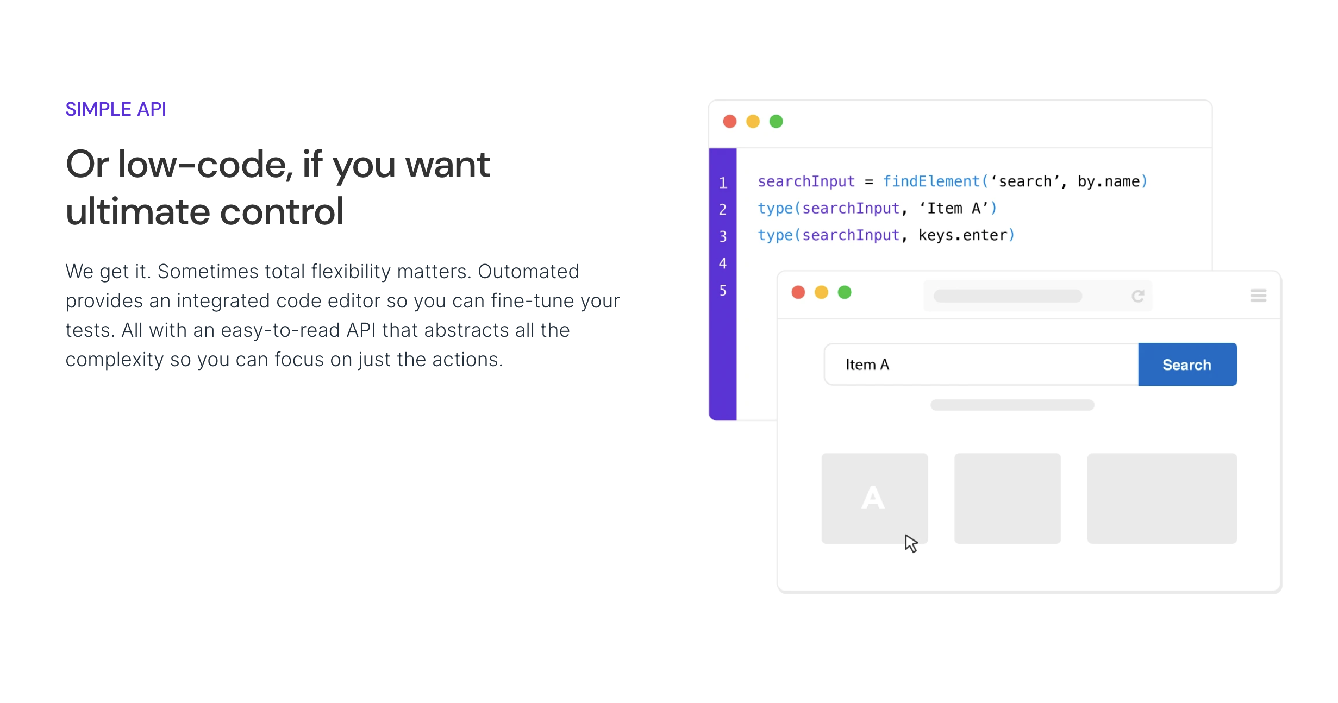Click the yellow dot of the browser window
Image resolution: width=1338 pixels, height=703 pixels.
tap(821, 292)
